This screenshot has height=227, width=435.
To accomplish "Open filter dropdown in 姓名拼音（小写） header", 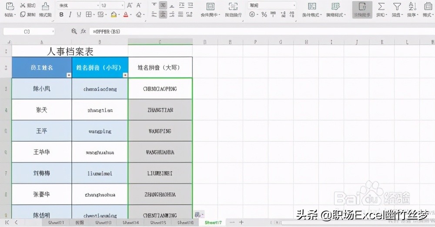I will pos(125,75).
